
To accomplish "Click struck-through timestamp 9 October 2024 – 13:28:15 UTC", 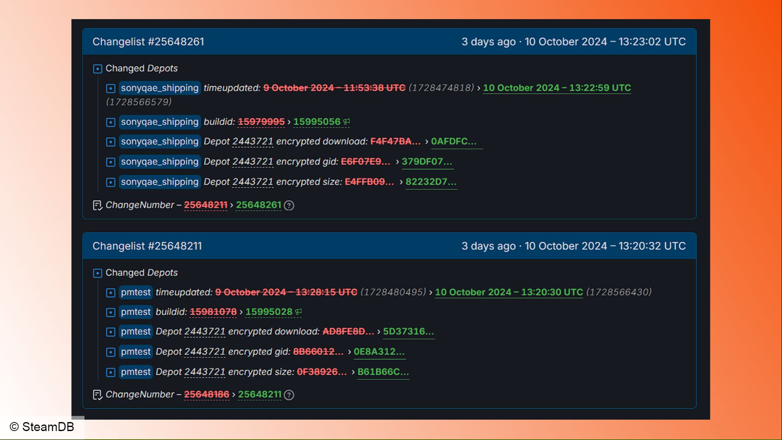I will 286,292.
